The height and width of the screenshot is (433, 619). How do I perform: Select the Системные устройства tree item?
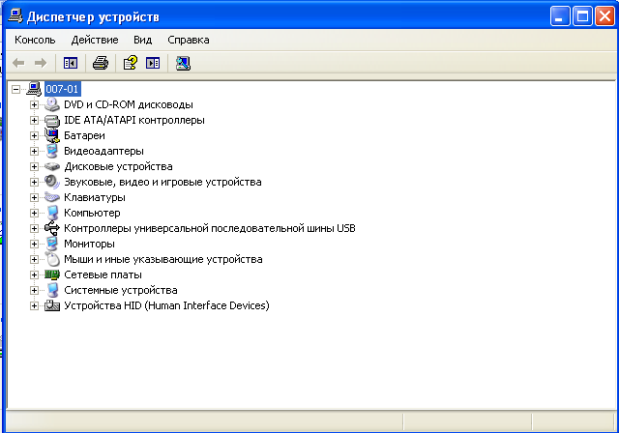(x=120, y=290)
